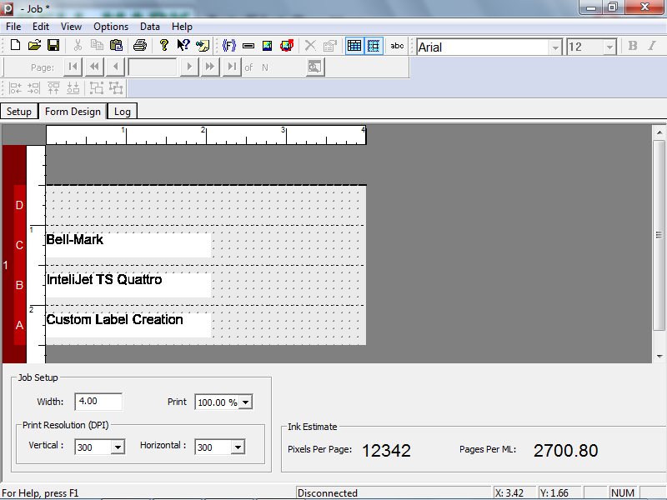
Task: Open the Help menu
Action: point(182,27)
